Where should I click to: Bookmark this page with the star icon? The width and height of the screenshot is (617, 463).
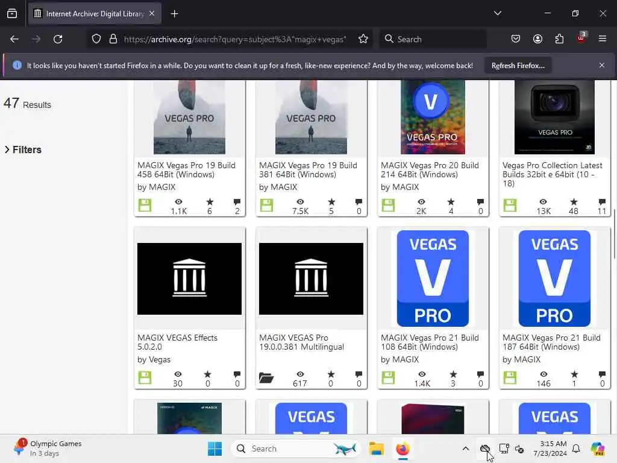coord(363,39)
